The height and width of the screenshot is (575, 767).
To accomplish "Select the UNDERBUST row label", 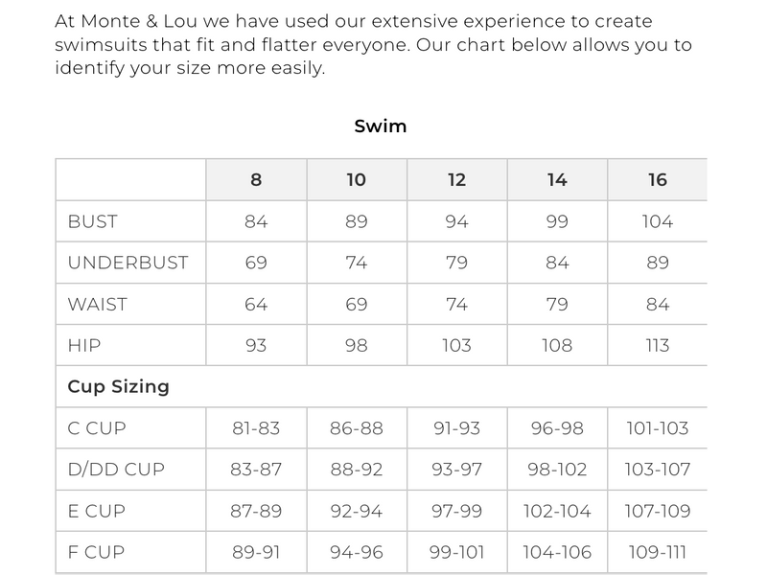I will (x=128, y=263).
